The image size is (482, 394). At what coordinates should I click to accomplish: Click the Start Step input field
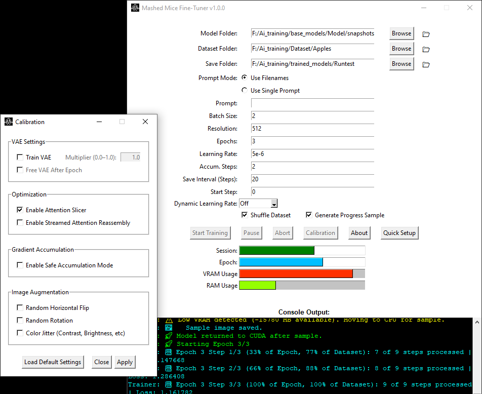312,191
